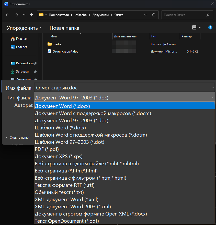216x225 pixels.
Task: Choose Шаблон Word (*.dotx)
Action: 124,128
